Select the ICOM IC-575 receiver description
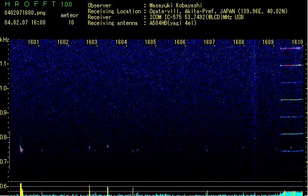This screenshot has width=308, height=196. click(196, 17)
